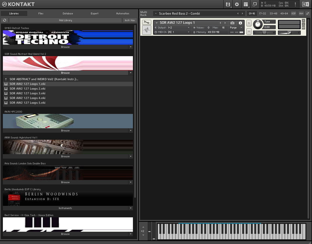Open the save/load files menu icon
The width and height of the screenshot is (312, 244).
(228, 4)
